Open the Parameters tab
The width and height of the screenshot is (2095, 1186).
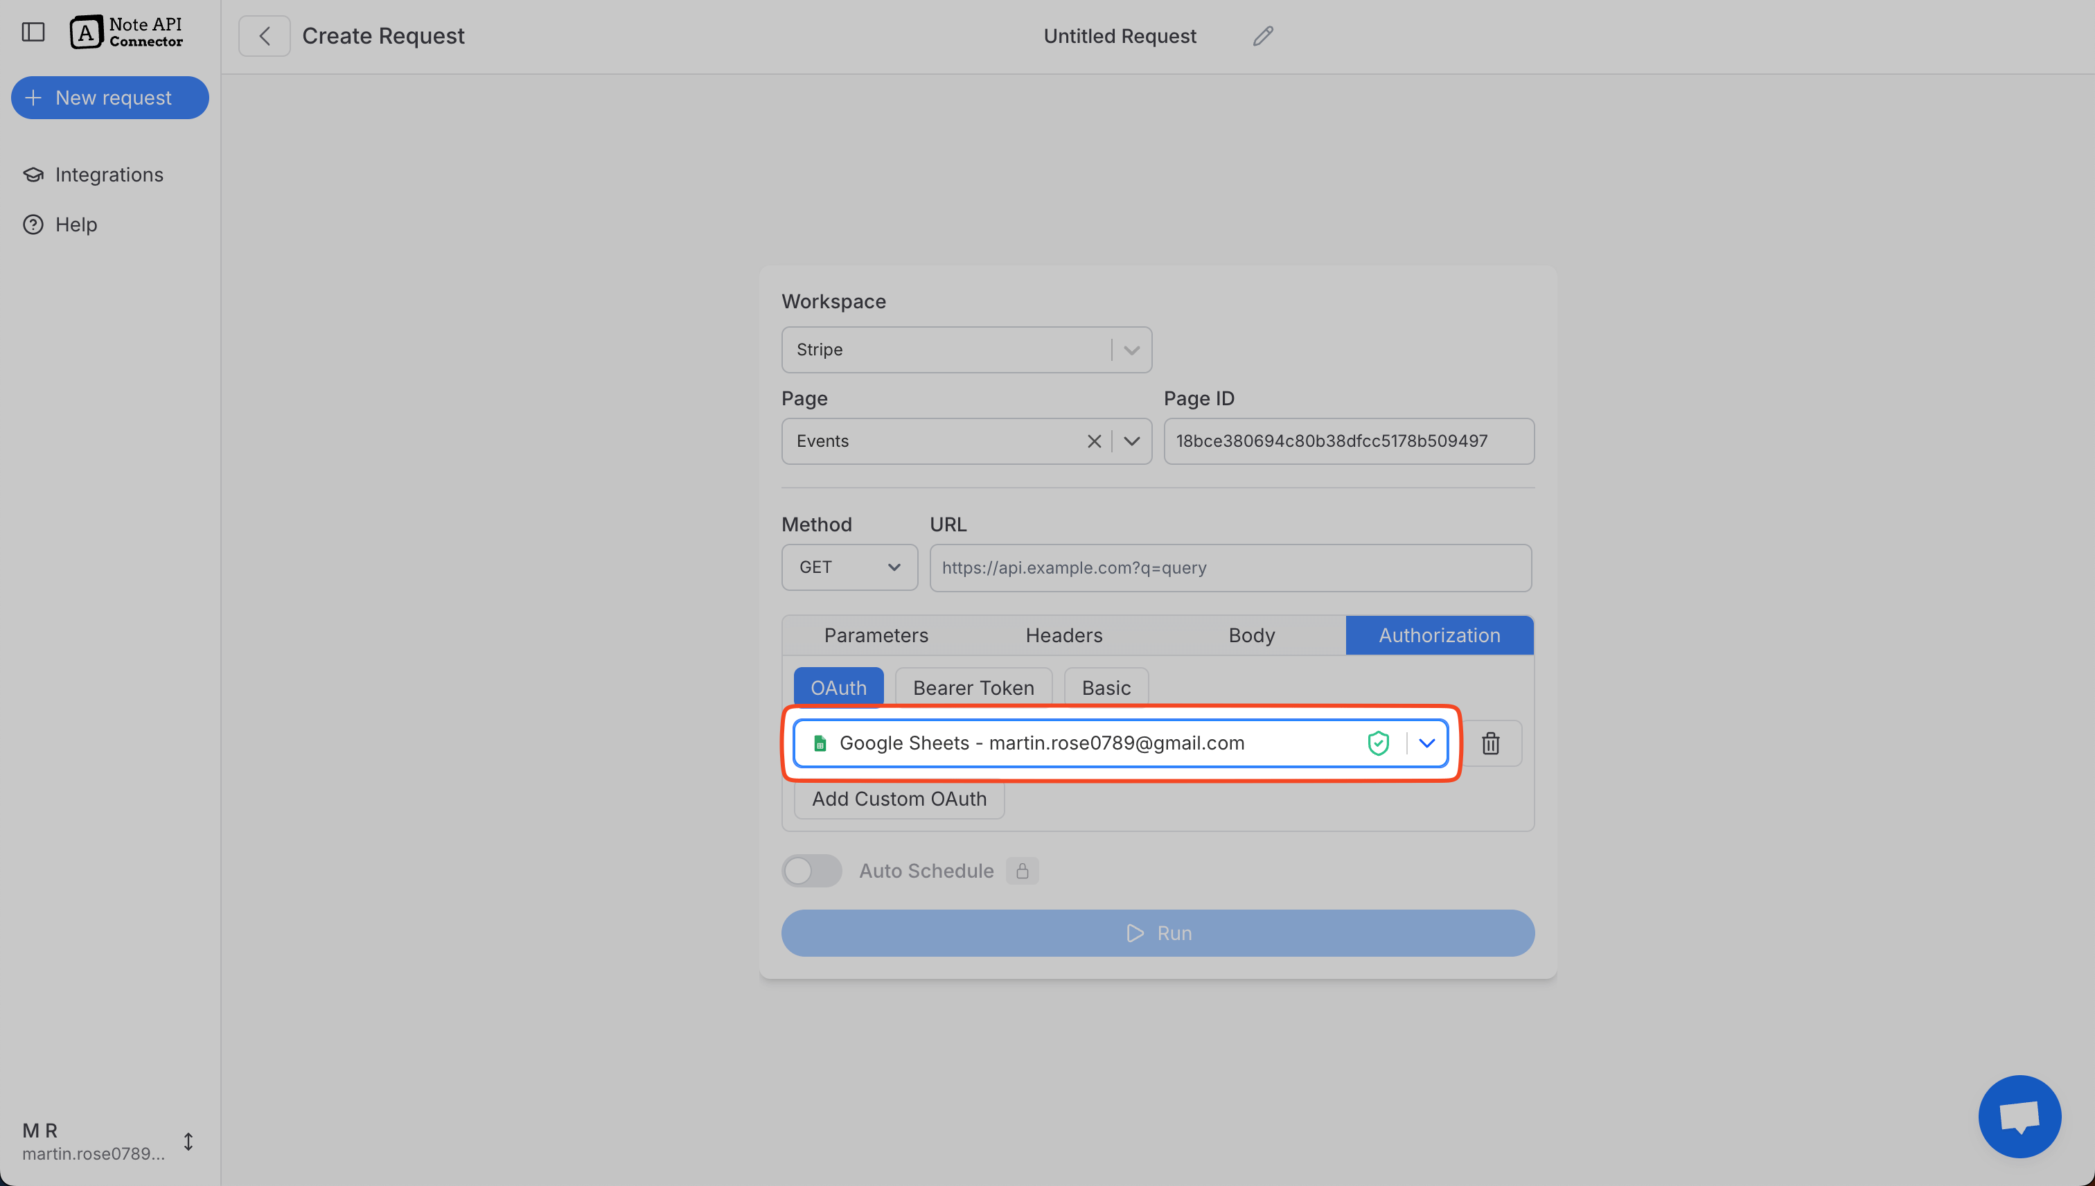[x=876, y=635]
